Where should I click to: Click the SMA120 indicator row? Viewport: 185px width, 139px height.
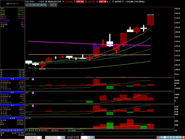pyautogui.click(x=12, y=16)
